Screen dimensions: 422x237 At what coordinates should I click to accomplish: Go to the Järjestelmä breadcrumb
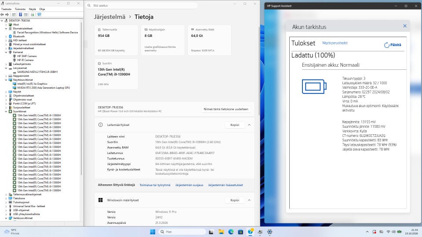click(x=109, y=17)
